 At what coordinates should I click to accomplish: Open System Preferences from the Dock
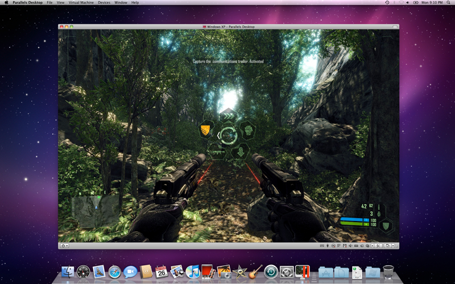[x=287, y=272]
